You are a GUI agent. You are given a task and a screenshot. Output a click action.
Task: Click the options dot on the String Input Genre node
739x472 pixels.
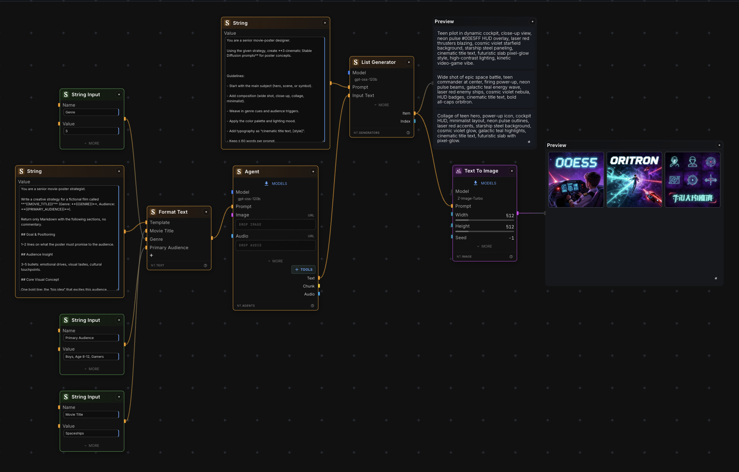(x=119, y=95)
